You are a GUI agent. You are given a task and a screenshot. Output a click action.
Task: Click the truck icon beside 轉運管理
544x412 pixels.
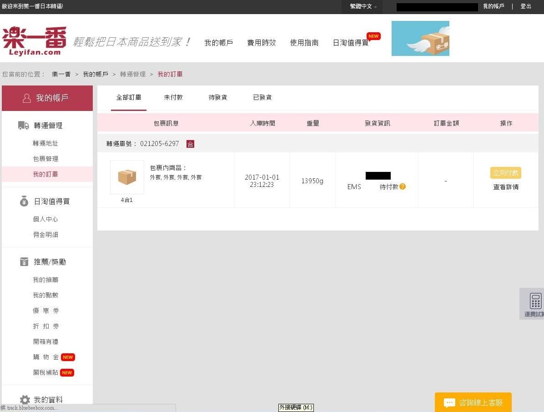click(24, 126)
